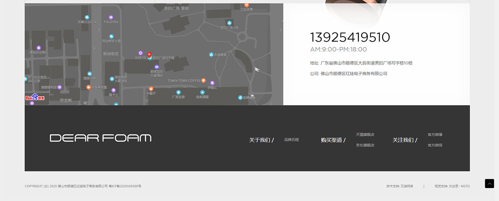Click the 公司 company name line
Viewport: 499px width, 201px height.
click(348, 74)
